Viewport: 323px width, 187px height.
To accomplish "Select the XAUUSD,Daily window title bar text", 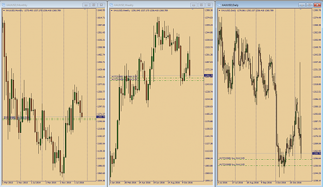I will [x=230, y=5].
